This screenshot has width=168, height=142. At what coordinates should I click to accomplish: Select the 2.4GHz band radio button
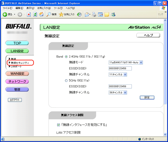(x=66, y=57)
